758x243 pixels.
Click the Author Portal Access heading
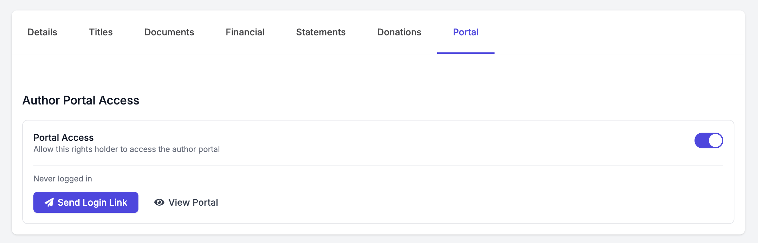coord(81,101)
